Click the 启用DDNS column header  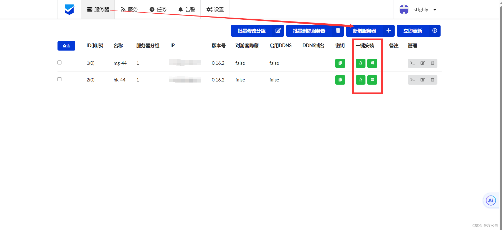(x=280, y=46)
